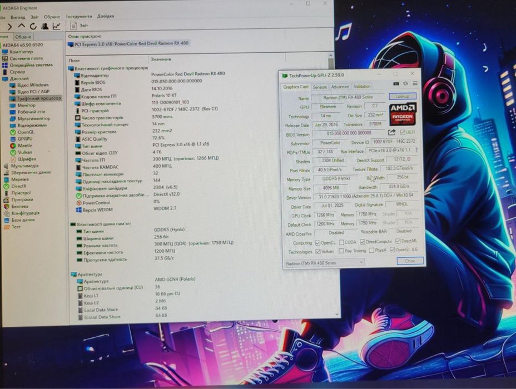Toggle the CUDA checkbox in GPU-Z
The width and height of the screenshot is (516, 389).
(x=341, y=242)
